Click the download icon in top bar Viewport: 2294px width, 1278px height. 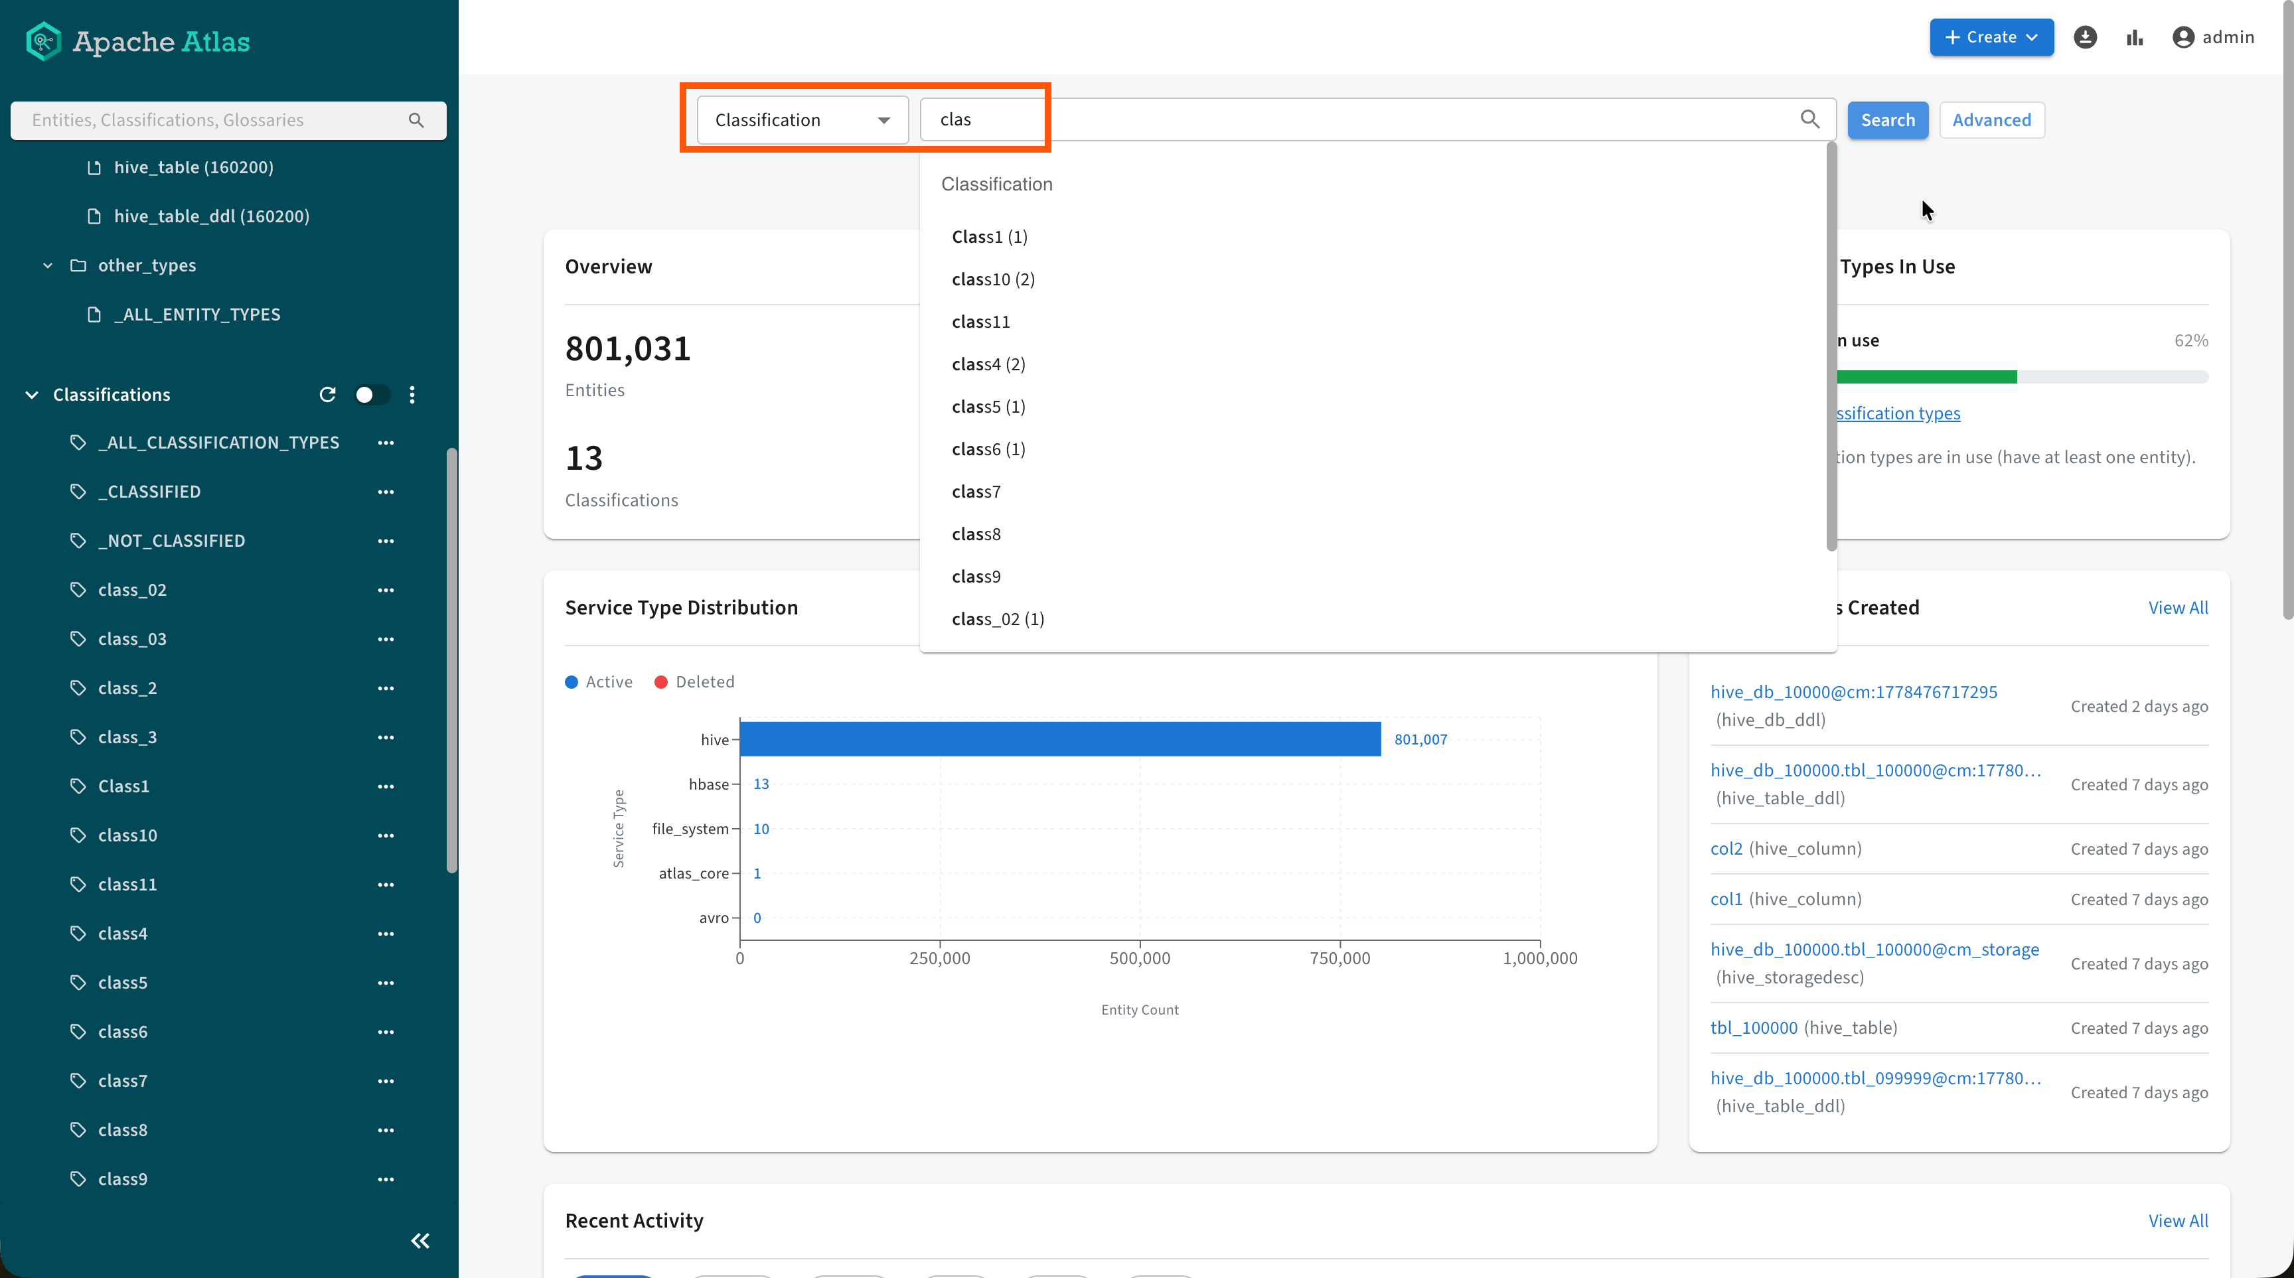(x=2085, y=37)
